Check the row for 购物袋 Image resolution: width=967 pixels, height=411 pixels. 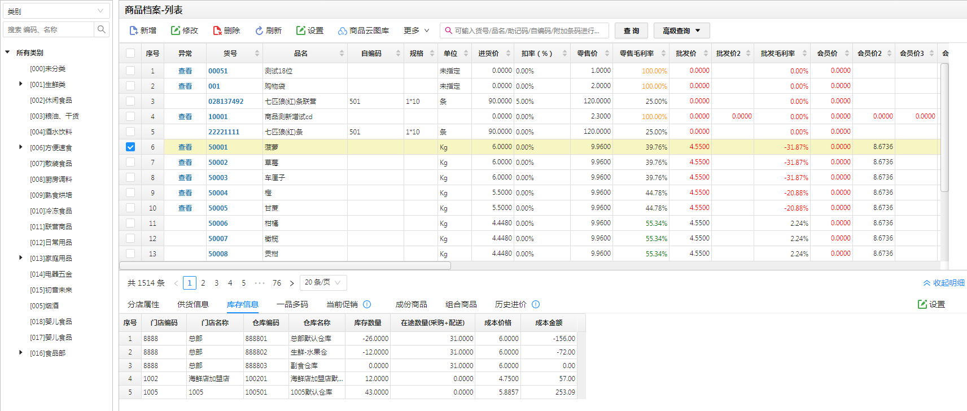[130, 86]
